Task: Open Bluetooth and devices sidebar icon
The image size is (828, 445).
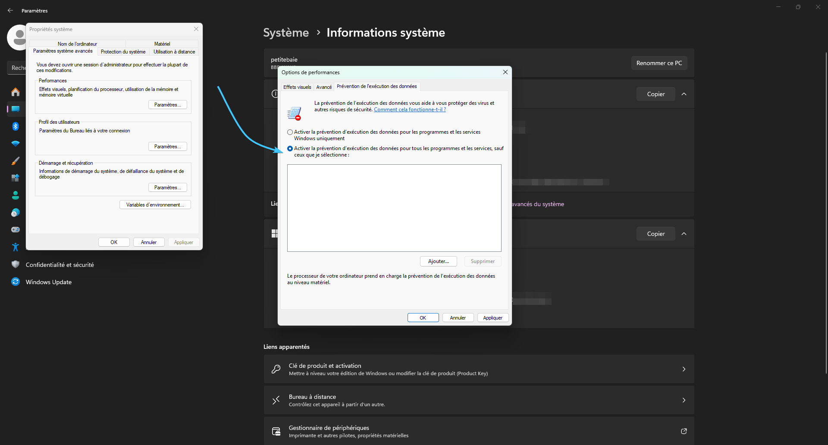Action: click(x=16, y=126)
